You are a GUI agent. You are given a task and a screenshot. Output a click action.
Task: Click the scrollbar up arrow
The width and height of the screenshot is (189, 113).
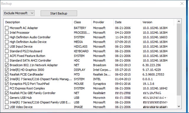point(179,21)
